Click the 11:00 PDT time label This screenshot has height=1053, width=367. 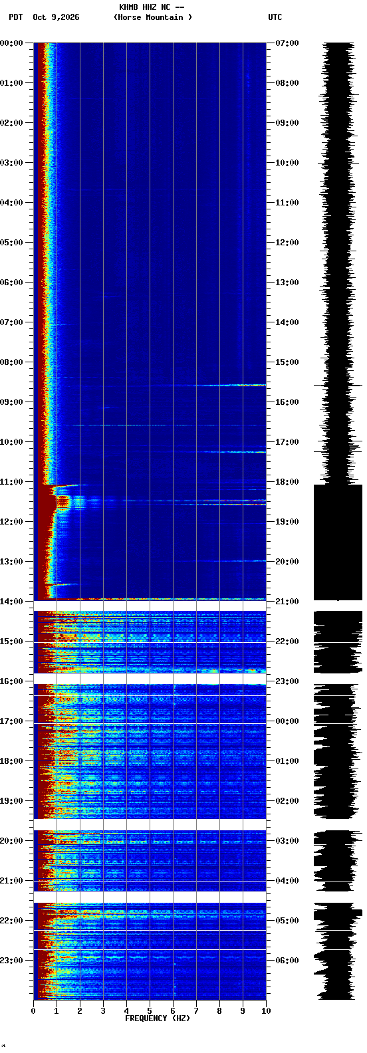(11, 482)
